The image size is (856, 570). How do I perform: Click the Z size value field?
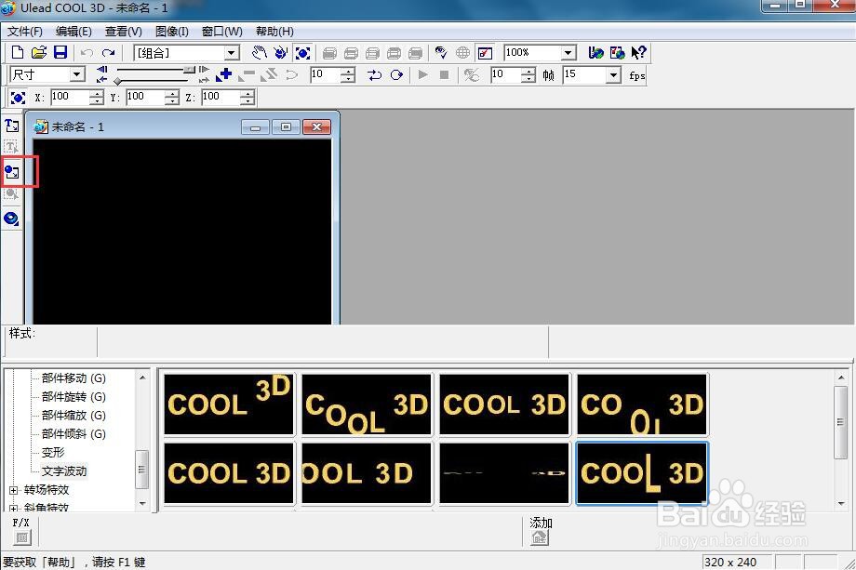(220, 97)
